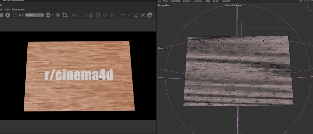Open the RenderView View menu

click(7, 9)
